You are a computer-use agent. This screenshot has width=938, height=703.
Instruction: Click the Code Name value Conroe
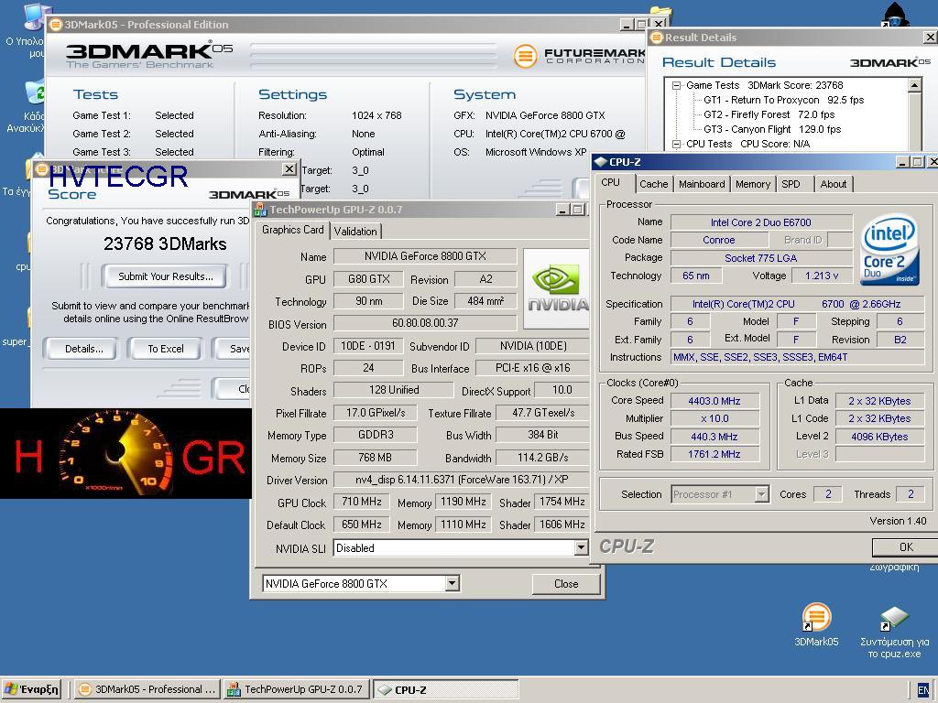[719, 240]
